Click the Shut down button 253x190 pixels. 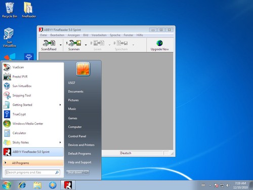[x=75, y=172]
